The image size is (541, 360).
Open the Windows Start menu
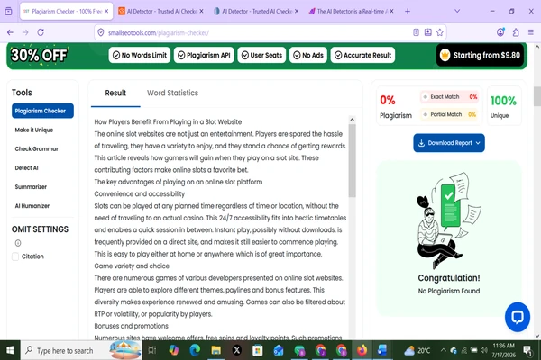pos(10,350)
